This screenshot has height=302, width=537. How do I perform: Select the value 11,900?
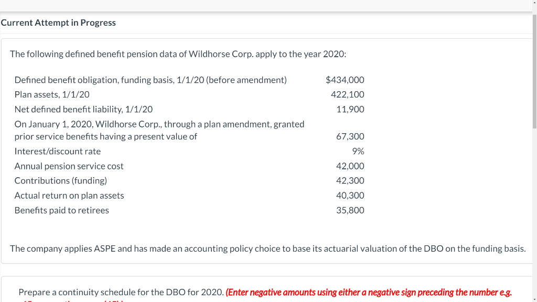(352, 109)
